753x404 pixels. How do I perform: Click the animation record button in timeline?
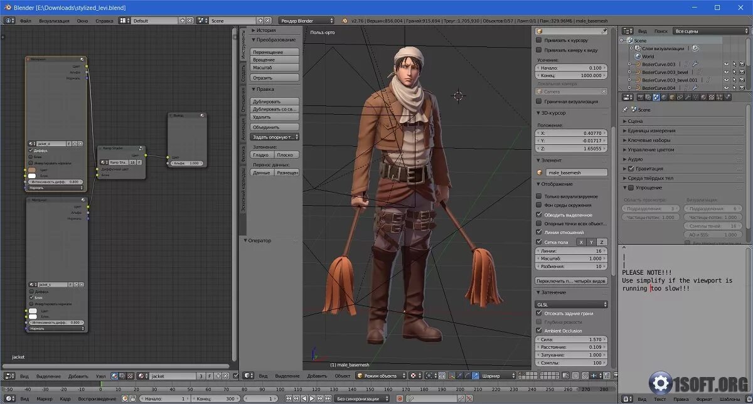tap(399, 398)
